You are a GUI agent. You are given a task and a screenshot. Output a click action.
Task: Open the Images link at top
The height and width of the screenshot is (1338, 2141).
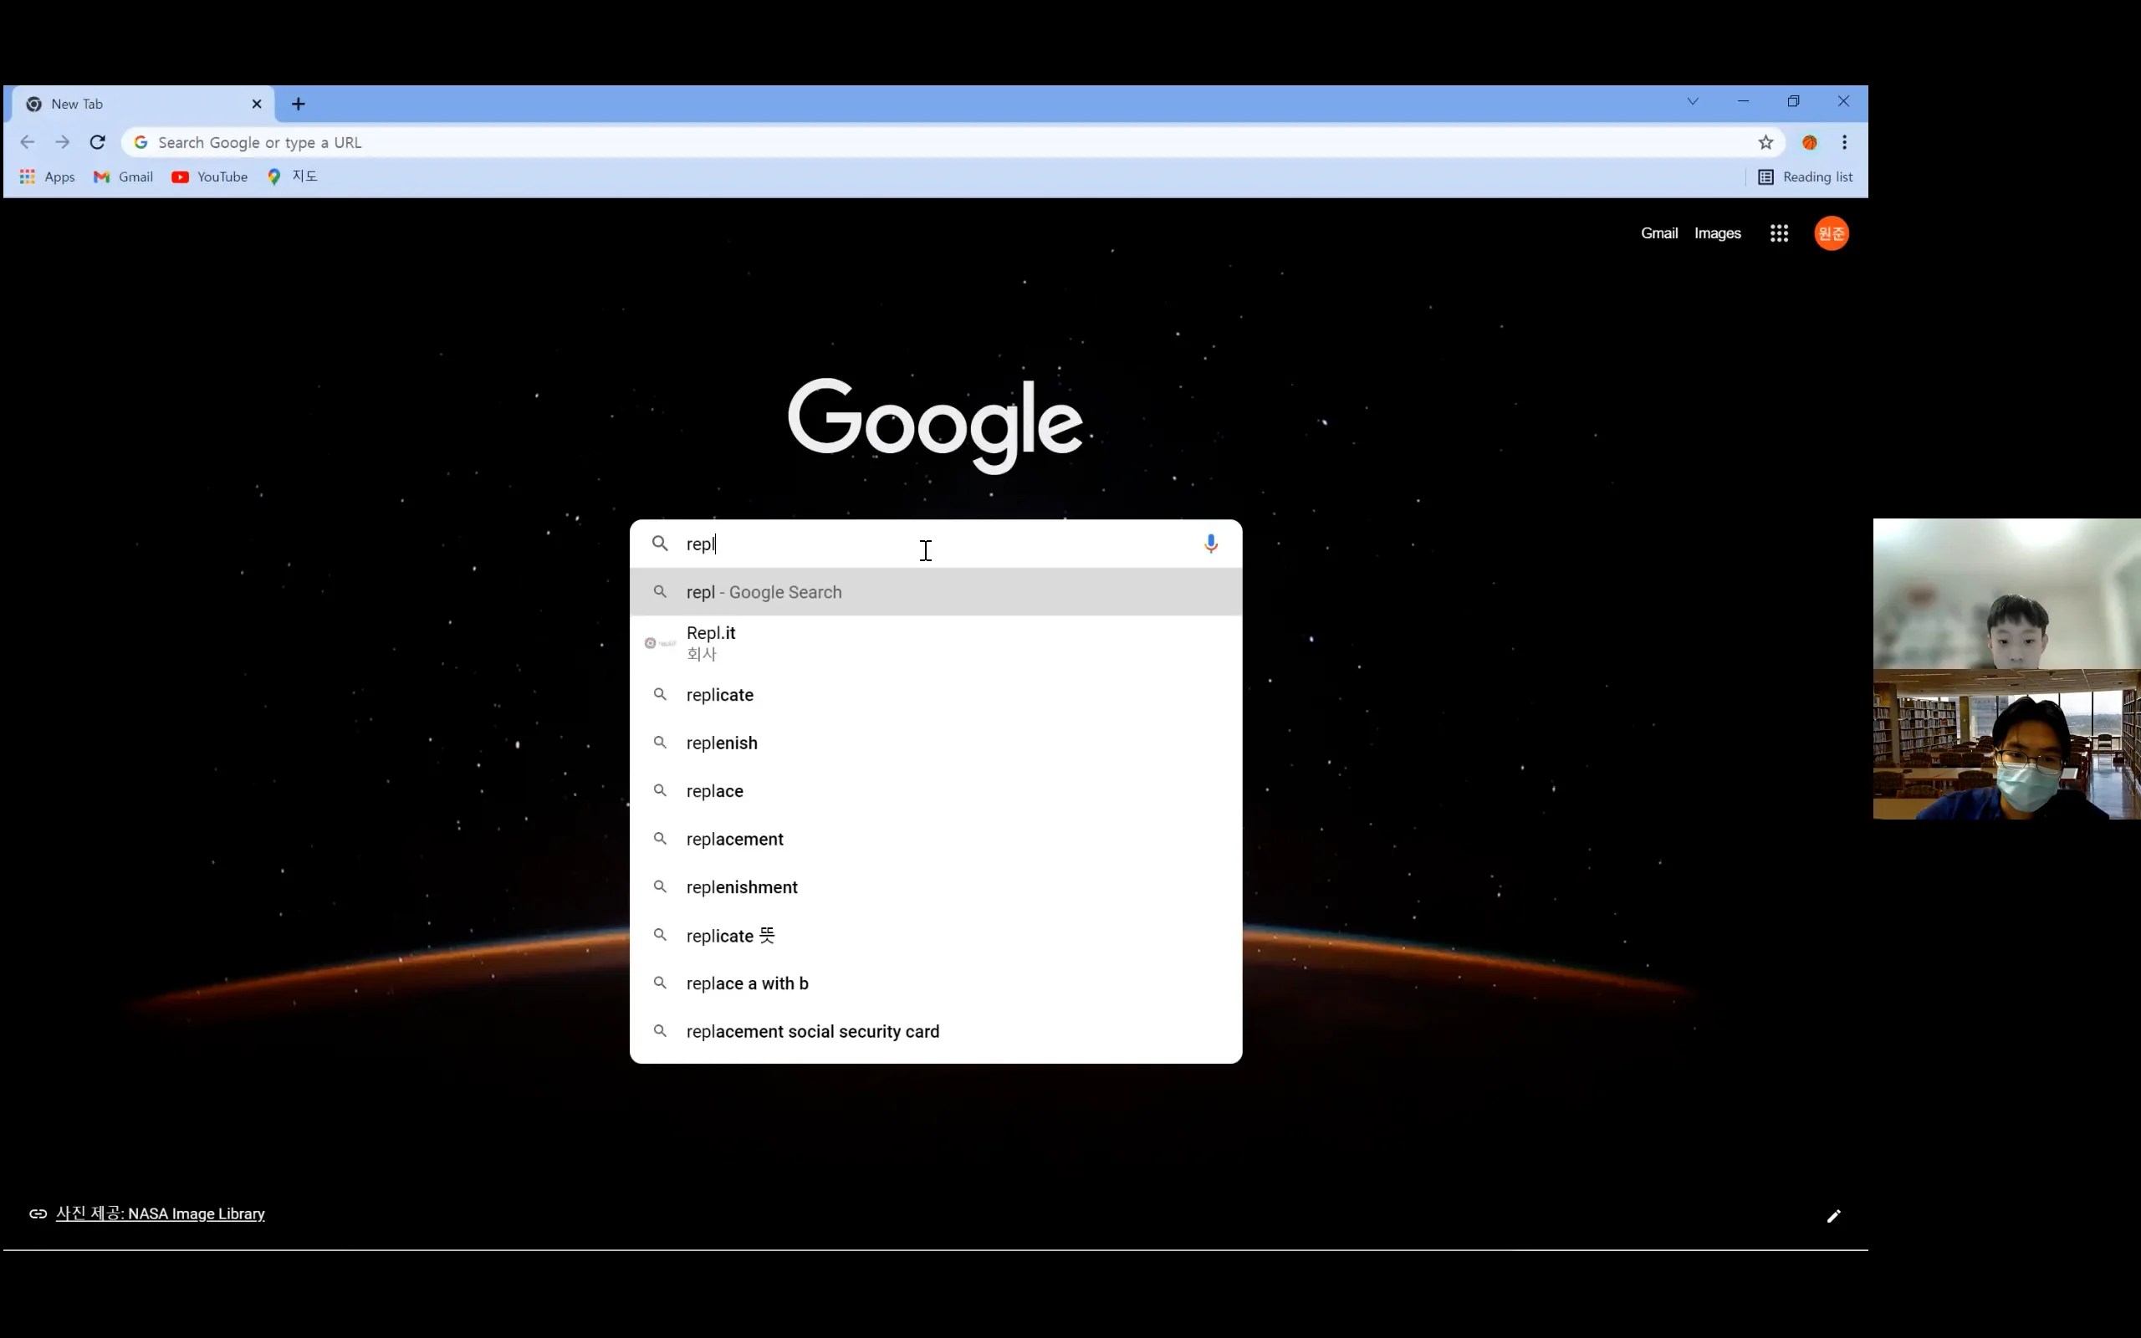pyautogui.click(x=1716, y=233)
